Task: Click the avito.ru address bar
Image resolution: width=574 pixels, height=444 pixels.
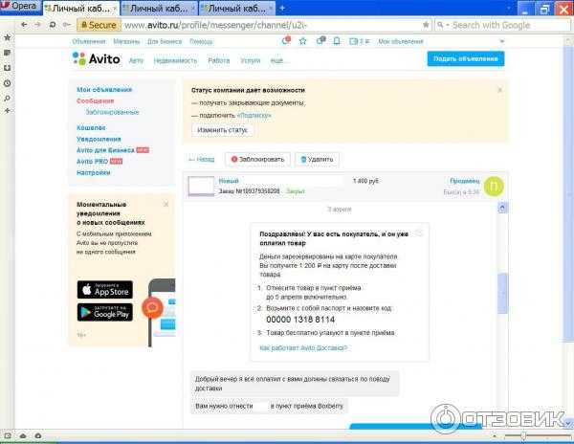Action: click(271, 25)
